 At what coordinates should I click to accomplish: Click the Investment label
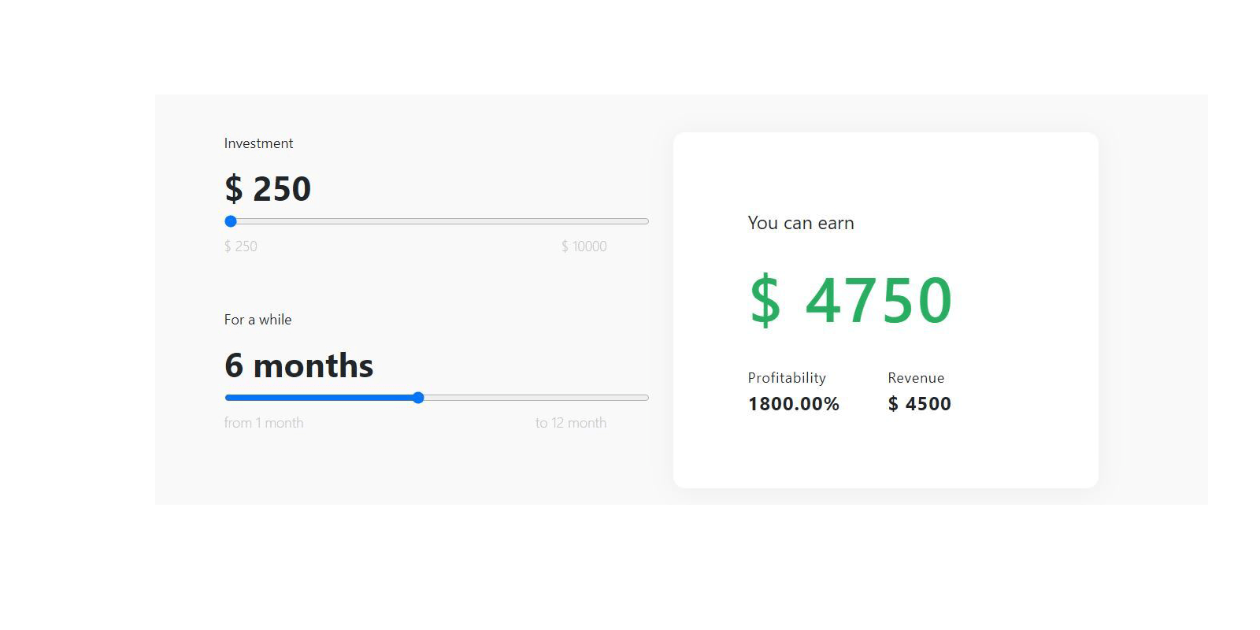click(258, 143)
